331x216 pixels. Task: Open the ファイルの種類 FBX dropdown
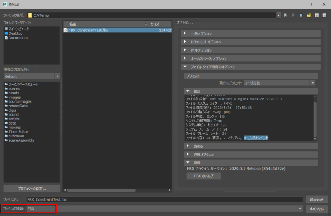(164, 209)
